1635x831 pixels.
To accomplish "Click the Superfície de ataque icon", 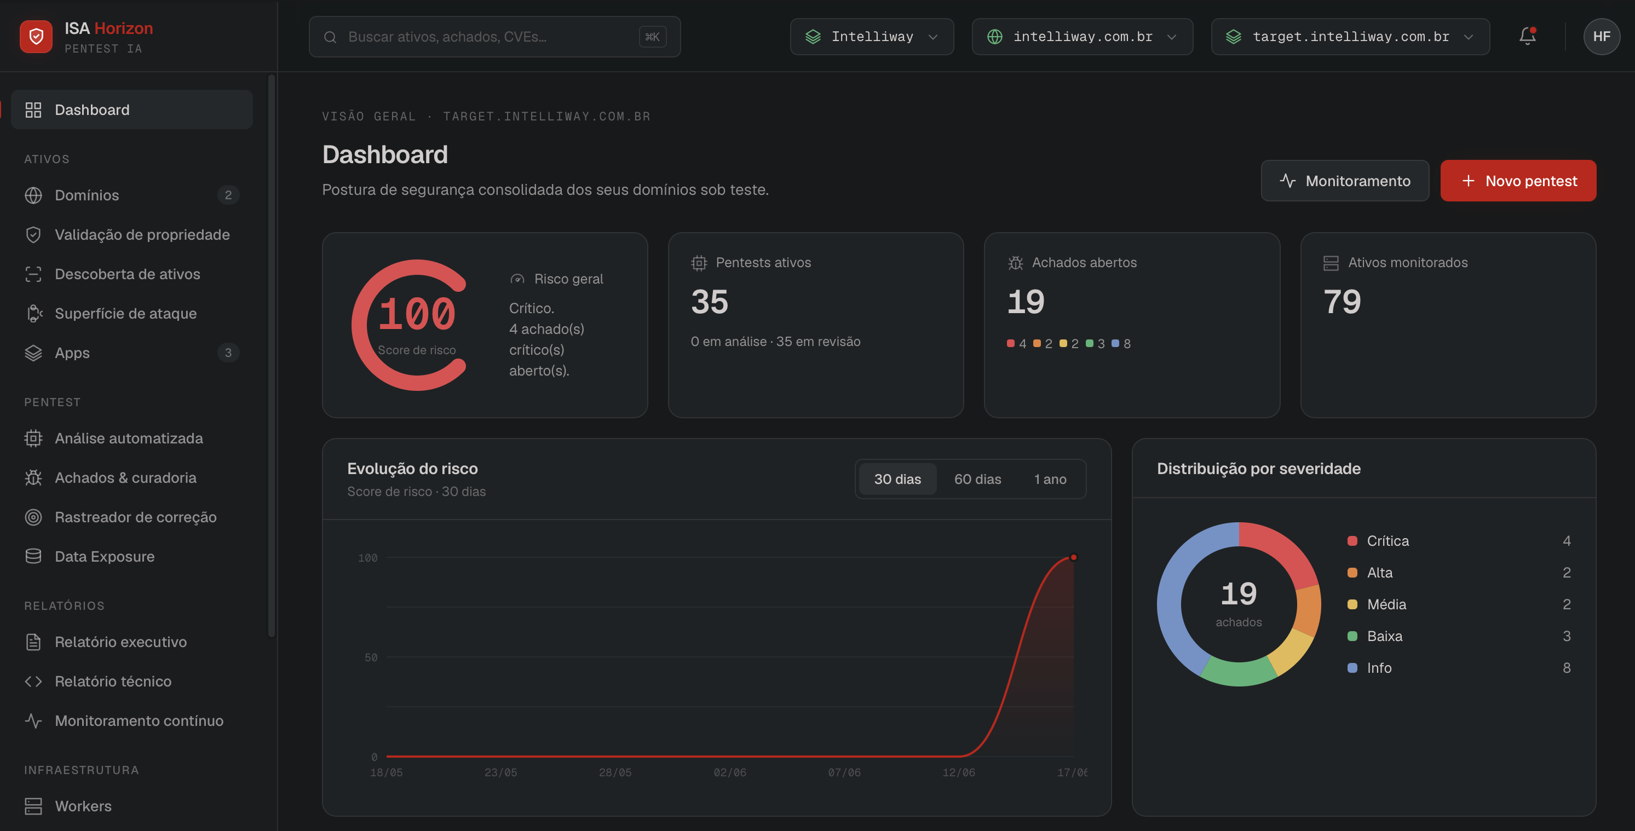I will tap(33, 313).
